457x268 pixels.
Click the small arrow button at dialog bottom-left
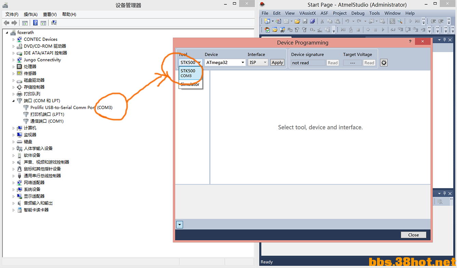coord(180,225)
